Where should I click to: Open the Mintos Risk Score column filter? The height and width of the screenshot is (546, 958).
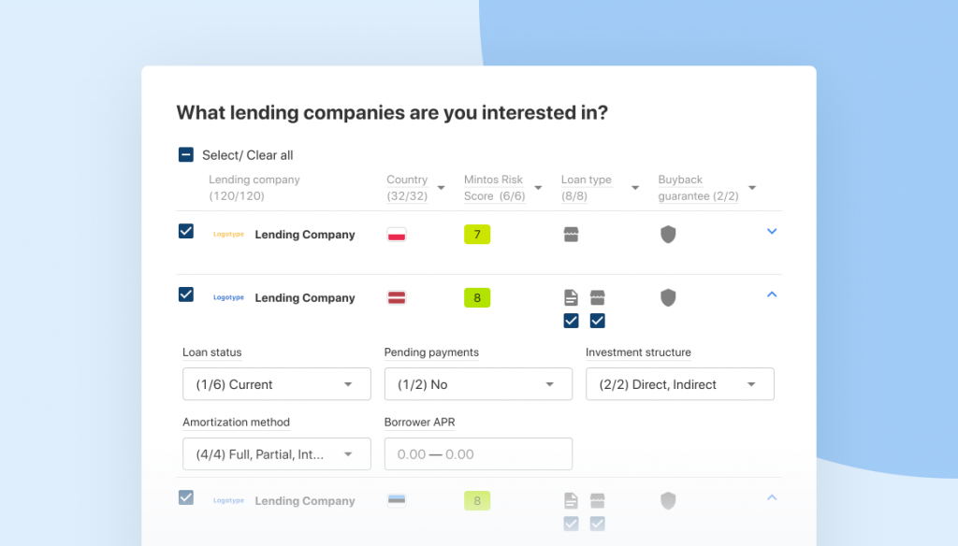tap(538, 188)
